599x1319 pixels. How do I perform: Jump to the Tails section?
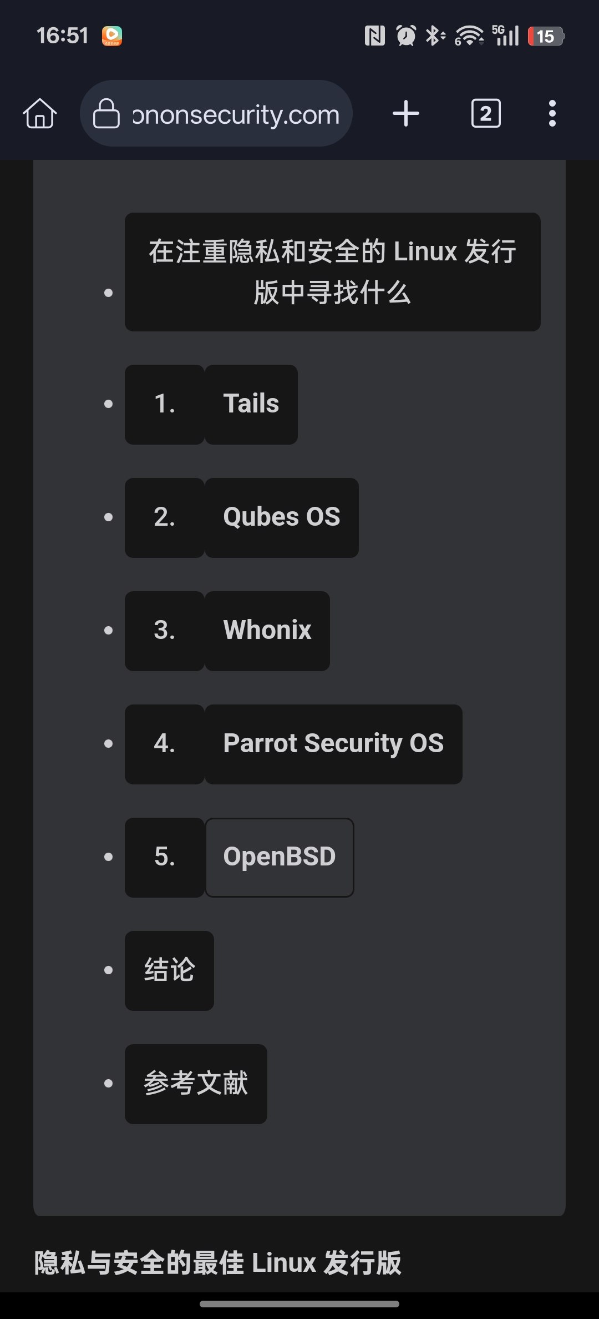251,404
